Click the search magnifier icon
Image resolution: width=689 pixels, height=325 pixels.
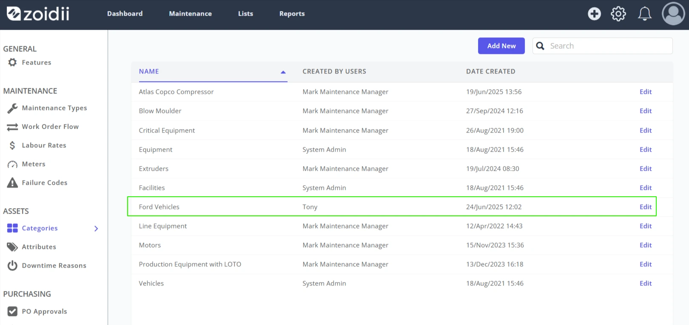pyautogui.click(x=540, y=46)
